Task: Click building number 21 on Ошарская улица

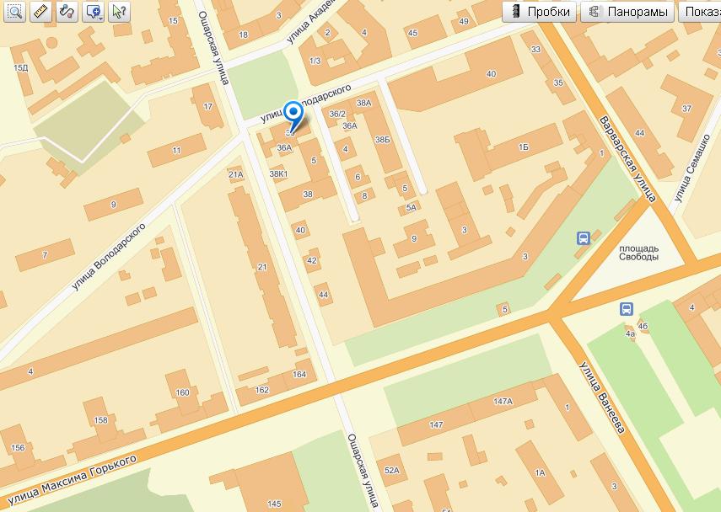Action: pyautogui.click(x=262, y=266)
